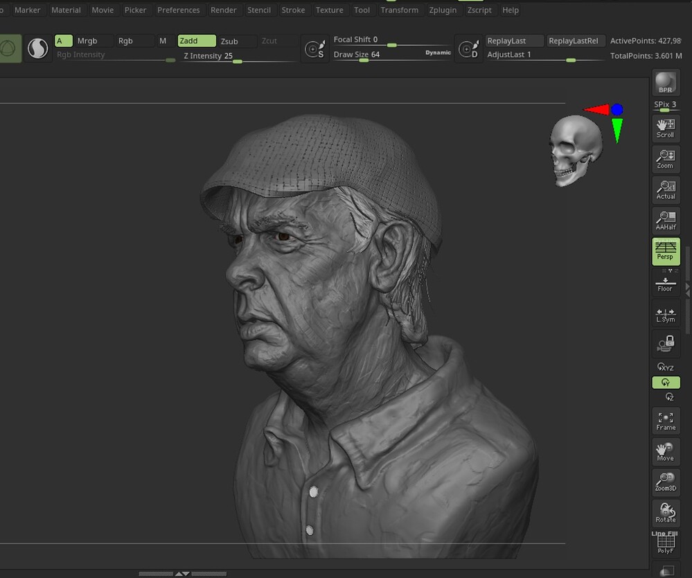Open the Preferences menu
692x578 pixels.
[178, 10]
